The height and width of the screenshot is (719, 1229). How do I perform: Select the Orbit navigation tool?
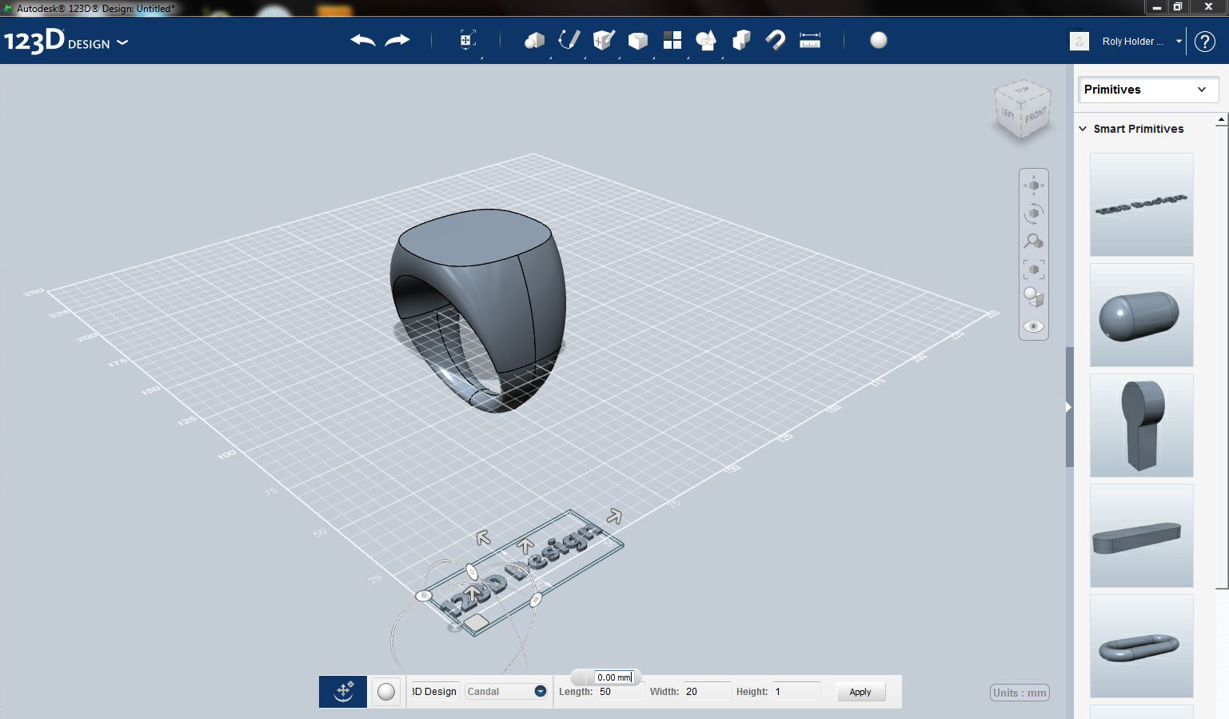click(x=1033, y=214)
